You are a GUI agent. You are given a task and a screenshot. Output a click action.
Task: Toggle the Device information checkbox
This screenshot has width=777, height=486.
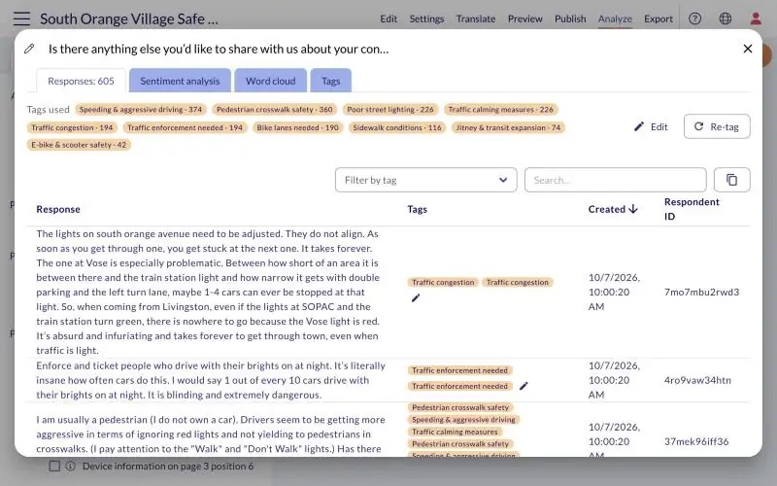54,467
